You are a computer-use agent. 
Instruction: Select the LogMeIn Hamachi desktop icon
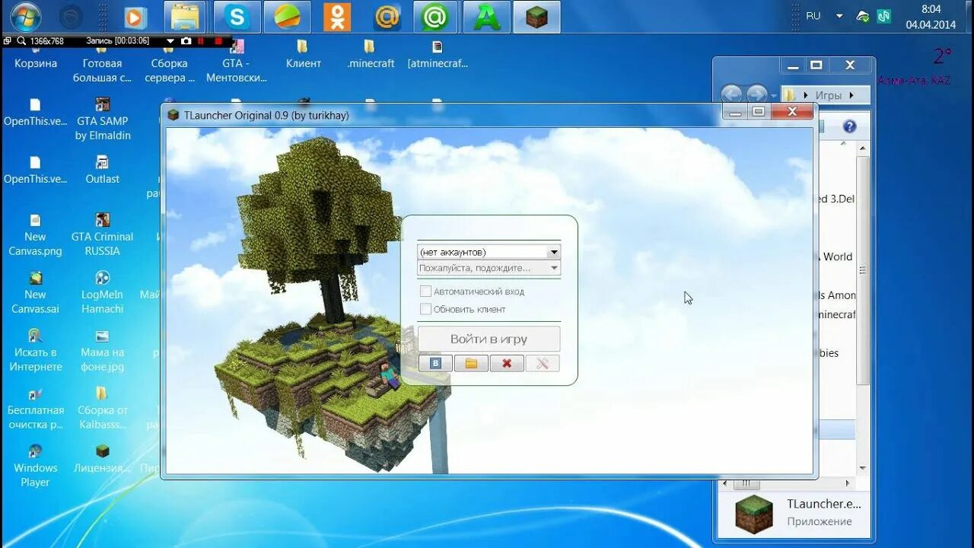pos(103,293)
